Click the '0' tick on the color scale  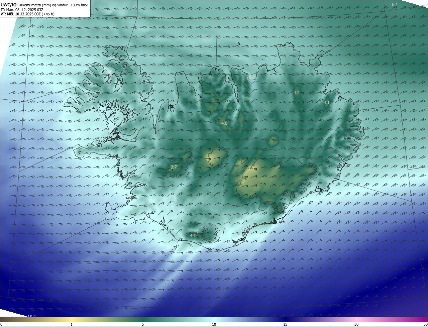[x=1, y=324]
